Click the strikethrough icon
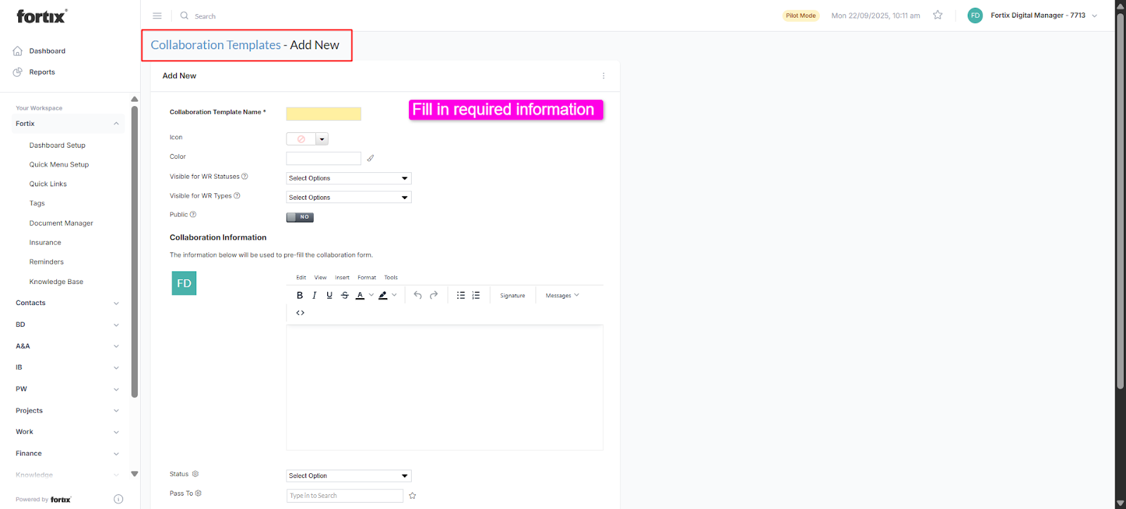This screenshot has height=509, width=1126. 345,295
